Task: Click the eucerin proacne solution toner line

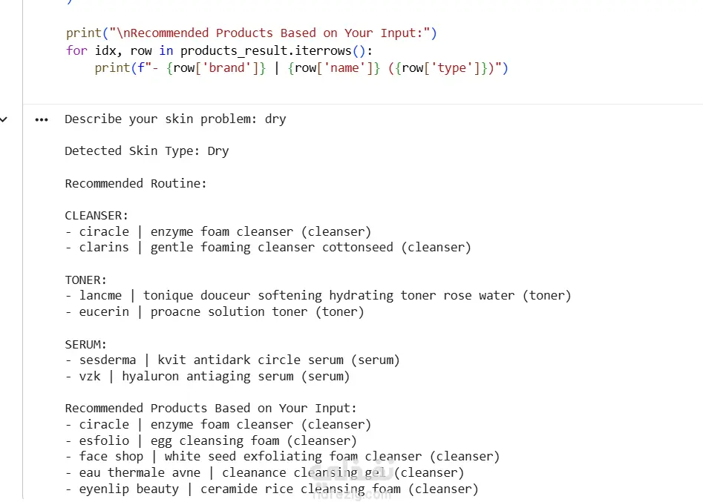Action: (215, 311)
